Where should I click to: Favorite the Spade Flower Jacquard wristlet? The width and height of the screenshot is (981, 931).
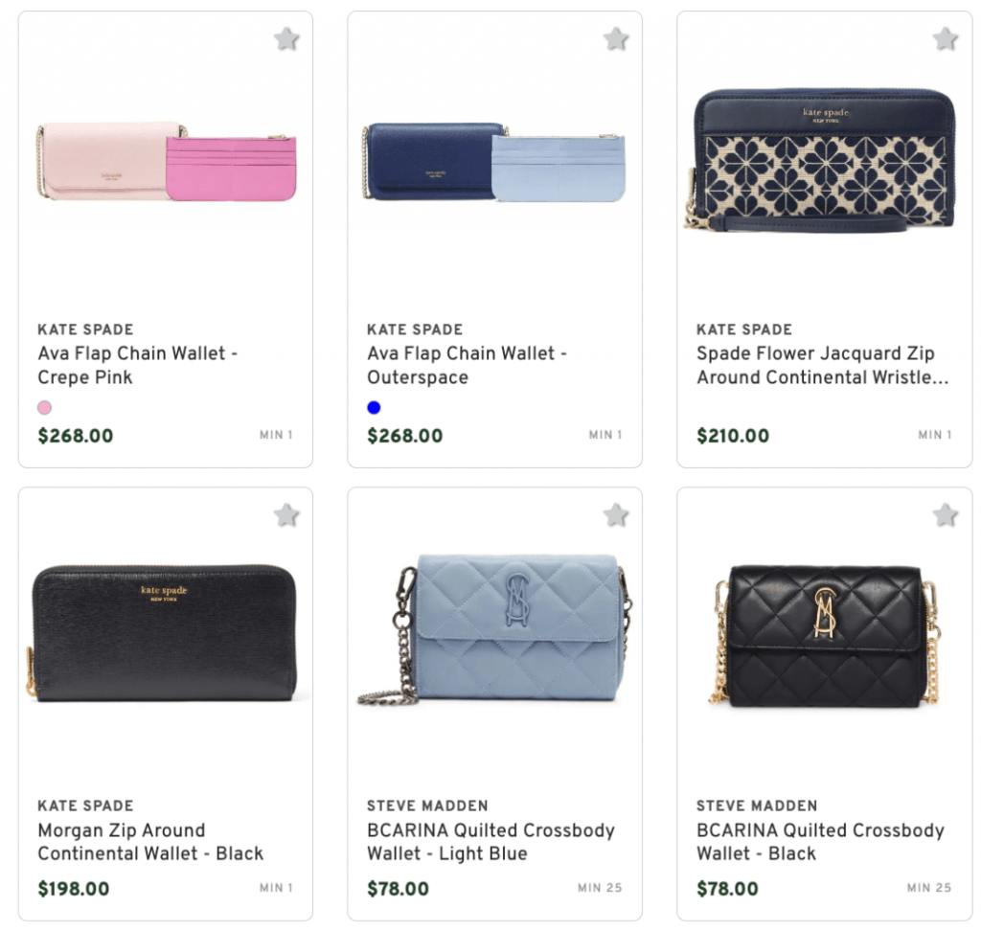coord(945,39)
